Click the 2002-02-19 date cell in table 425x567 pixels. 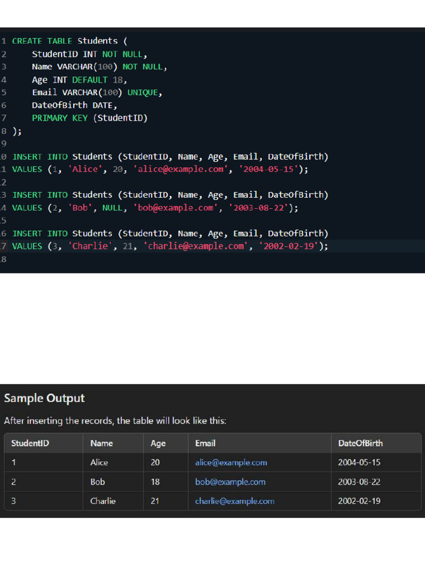tap(359, 501)
